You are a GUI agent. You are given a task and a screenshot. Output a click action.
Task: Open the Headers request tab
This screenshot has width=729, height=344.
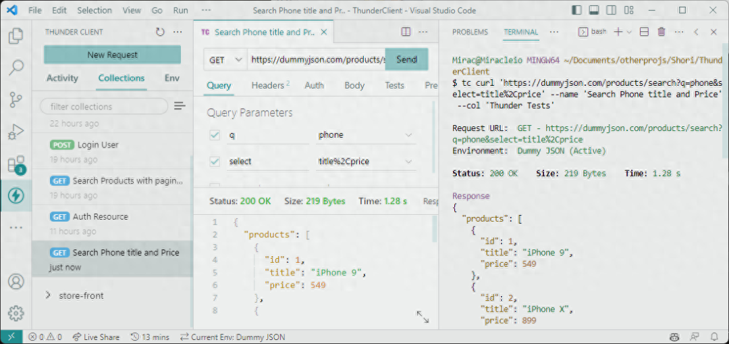pos(271,85)
